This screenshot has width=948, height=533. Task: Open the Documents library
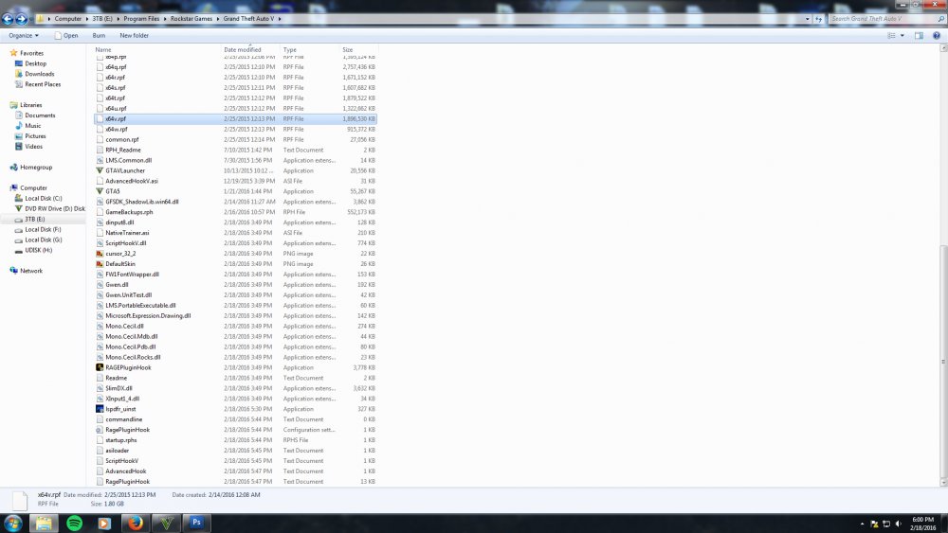[40, 115]
